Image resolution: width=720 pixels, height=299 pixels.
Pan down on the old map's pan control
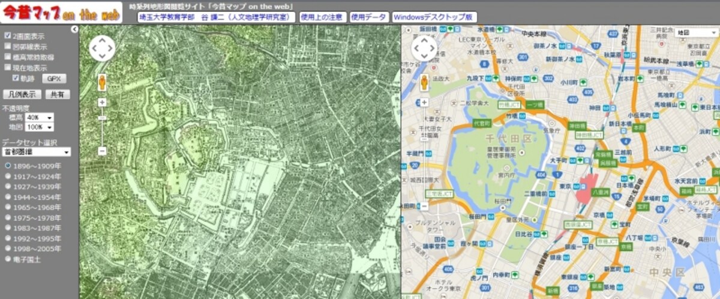pos(102,56)
